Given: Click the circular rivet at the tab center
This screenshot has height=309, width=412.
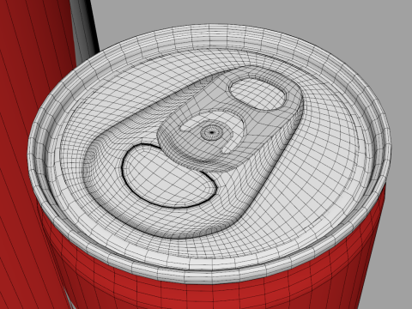Looking at the screenshot, I should tap(211, 132).
